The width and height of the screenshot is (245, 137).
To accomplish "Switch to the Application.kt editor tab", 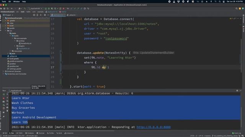I will (x=58, y=15).
